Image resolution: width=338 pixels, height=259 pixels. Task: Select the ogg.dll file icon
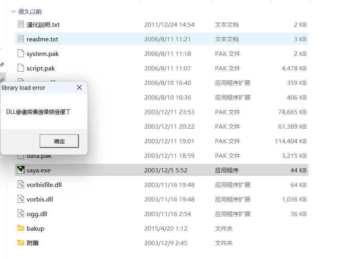tap(21, 214)
